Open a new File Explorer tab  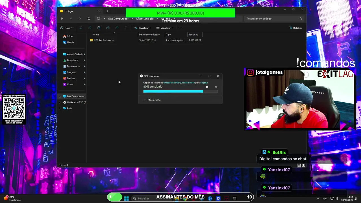point(107,11)
